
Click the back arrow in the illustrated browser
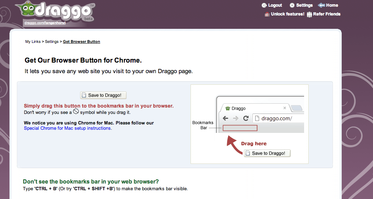coord(225,118)
